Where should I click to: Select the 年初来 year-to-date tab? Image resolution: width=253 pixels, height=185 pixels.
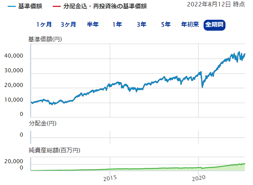pos(190,25)
